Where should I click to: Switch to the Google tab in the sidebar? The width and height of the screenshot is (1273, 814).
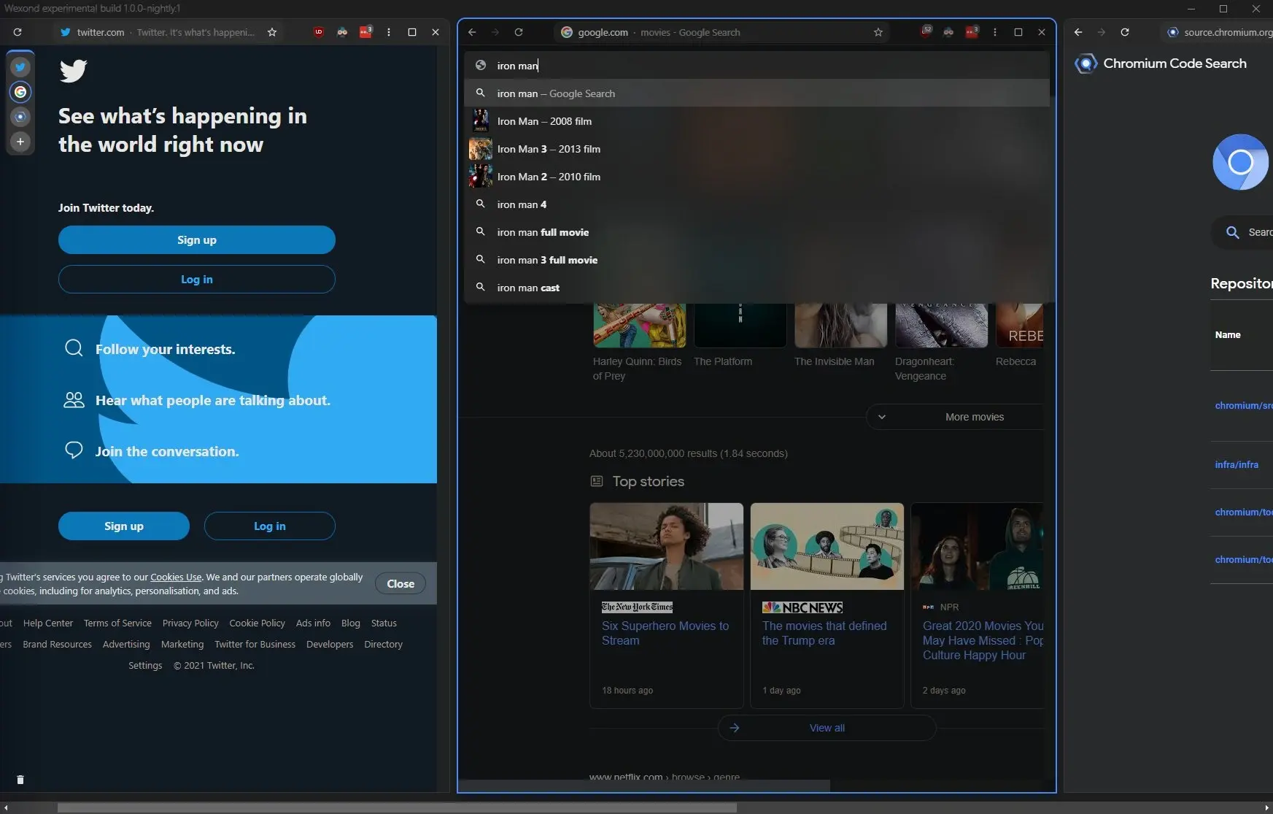(20, 92)
